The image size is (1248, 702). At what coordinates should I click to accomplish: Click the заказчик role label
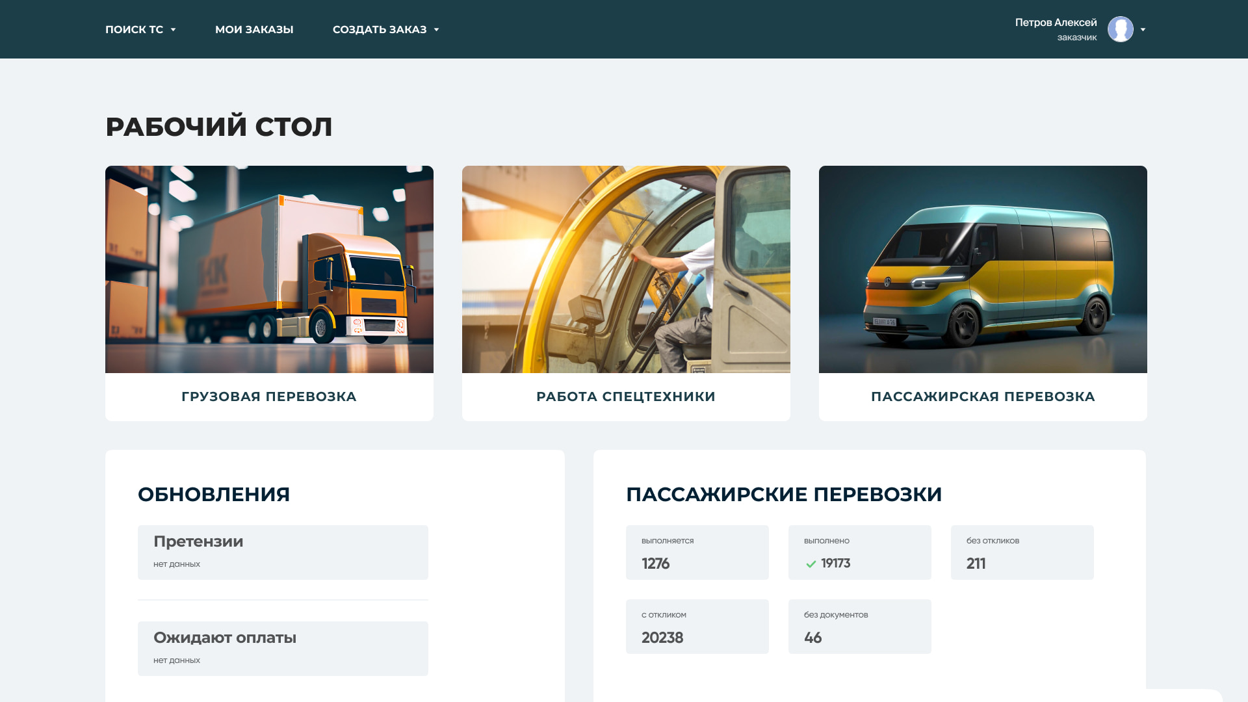coord(1077,37)
